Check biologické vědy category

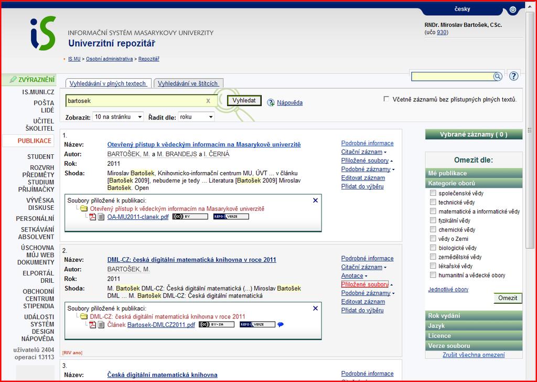433,248
